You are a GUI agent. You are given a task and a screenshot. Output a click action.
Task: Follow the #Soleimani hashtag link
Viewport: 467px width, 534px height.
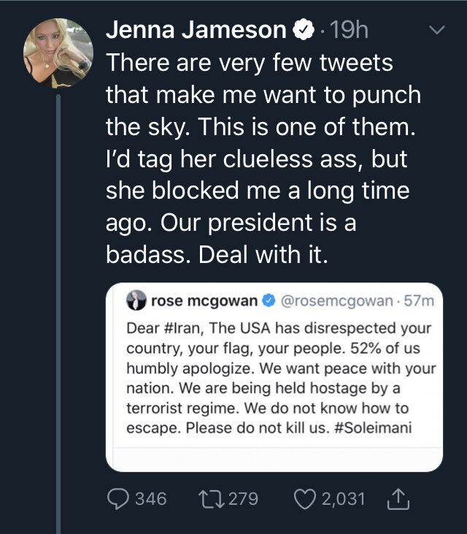coord(373,427)
